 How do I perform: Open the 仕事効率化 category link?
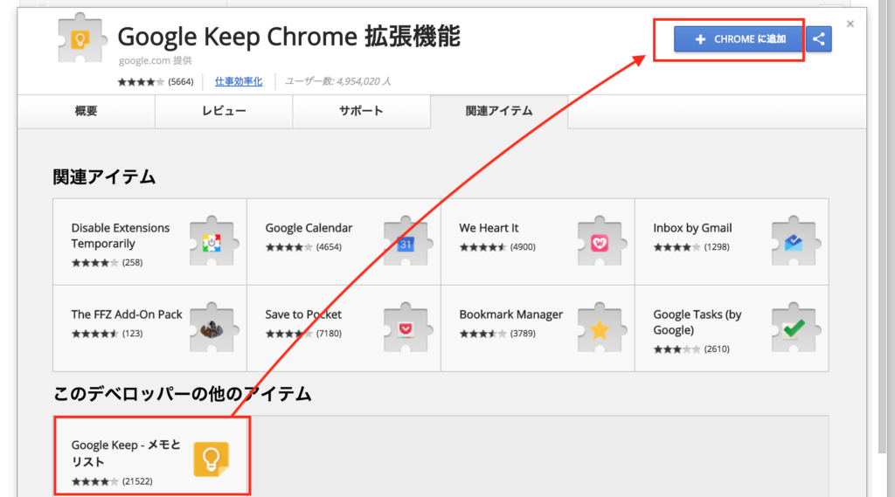[239, 81]
